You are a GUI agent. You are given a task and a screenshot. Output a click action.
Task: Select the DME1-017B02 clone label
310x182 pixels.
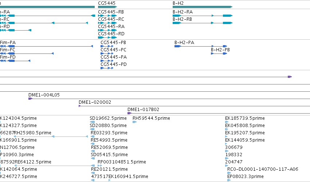[x=143, y=110]
